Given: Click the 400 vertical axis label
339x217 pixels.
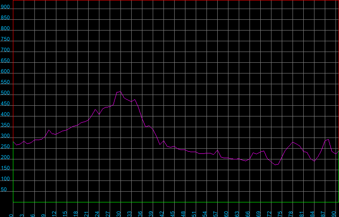Looking at the screenshot, I should click(x=5, y=114).
